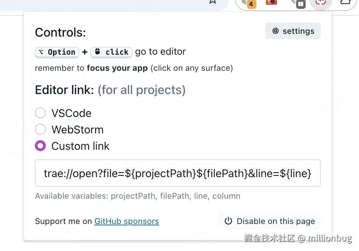This screenshot has height=251, width=359.
Task: Select the VSCode radio button
Action: [x=40, y=113]
